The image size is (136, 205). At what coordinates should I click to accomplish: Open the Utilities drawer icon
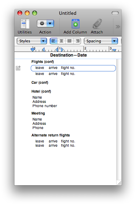tap(25, 24)
